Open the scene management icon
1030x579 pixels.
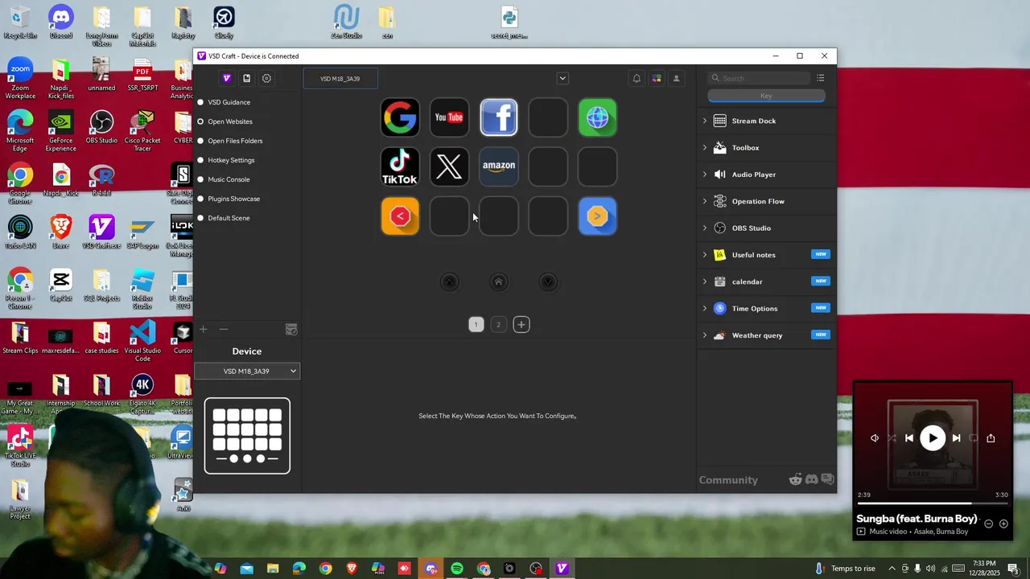click(291, 330)
